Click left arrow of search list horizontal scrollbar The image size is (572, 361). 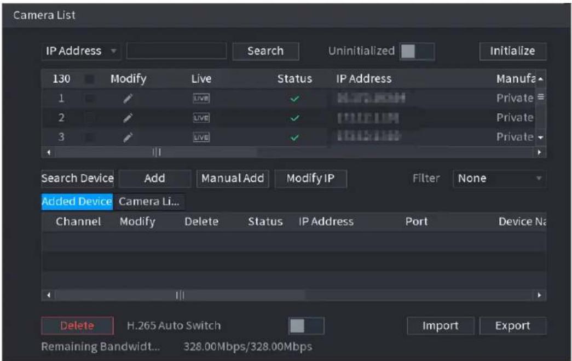click(49, 152)
